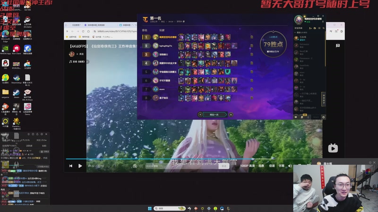The height and width of the screenshot is (212, 378).
Task: Click the taskbar search box
Action: click(170, 208)
